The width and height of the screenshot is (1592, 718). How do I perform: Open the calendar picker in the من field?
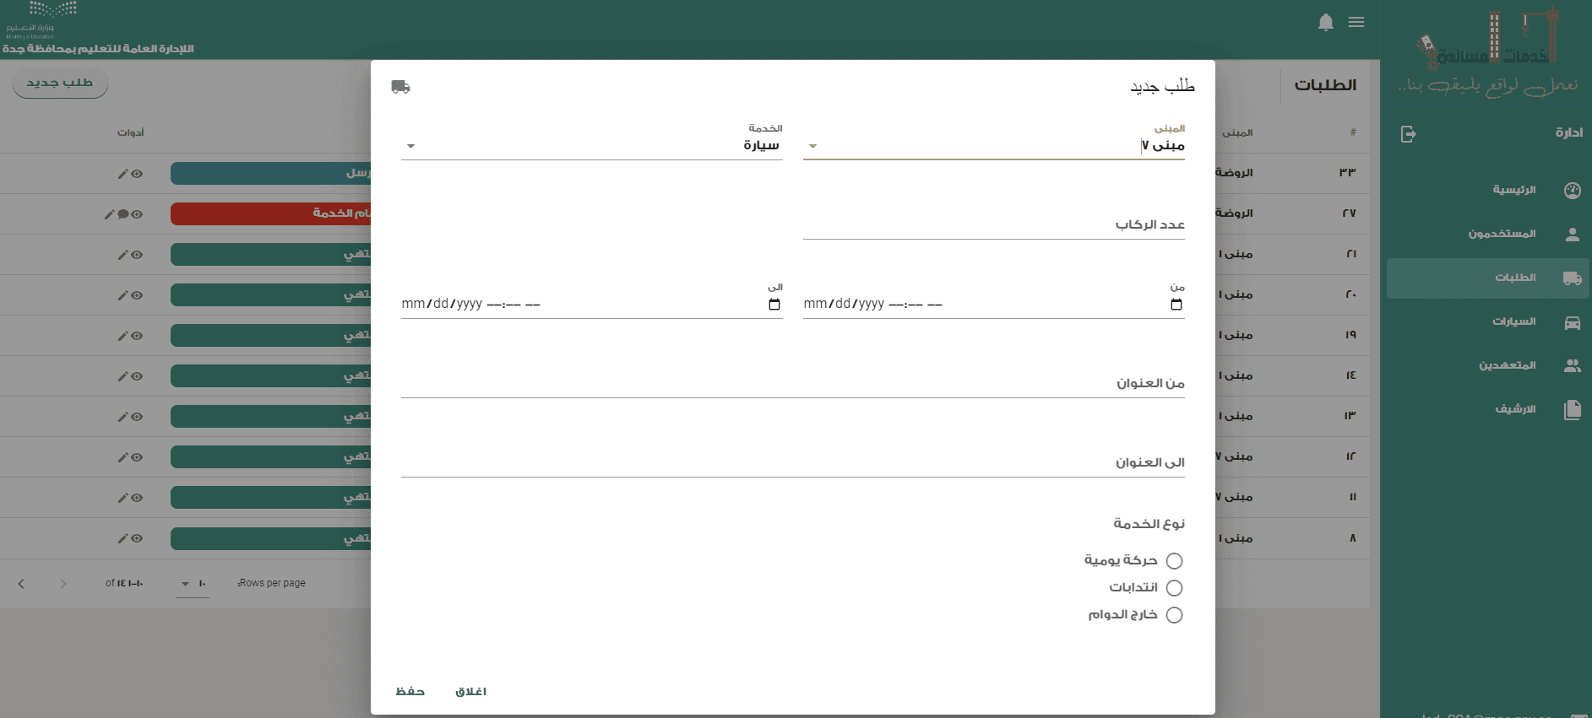click(1176, 305)
